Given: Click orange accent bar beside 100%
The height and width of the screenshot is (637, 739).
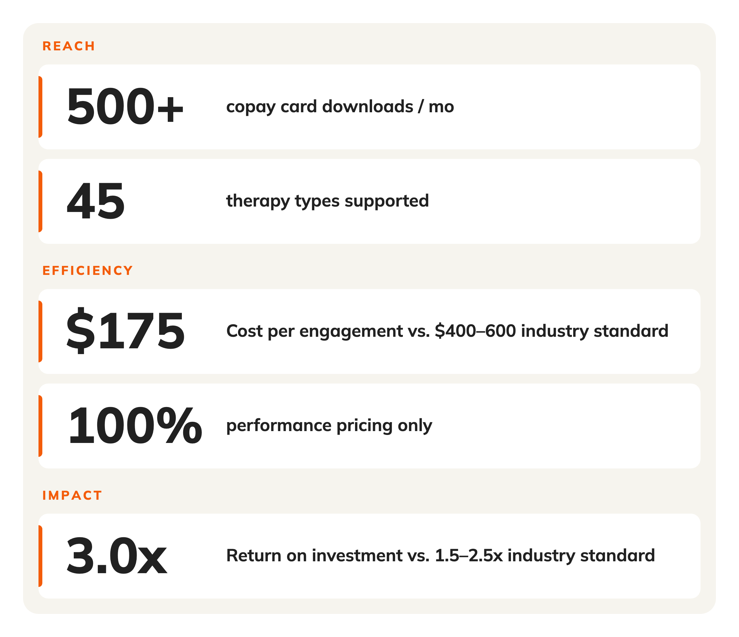Looking at the screenshot, I should click(x=40, y=426).
